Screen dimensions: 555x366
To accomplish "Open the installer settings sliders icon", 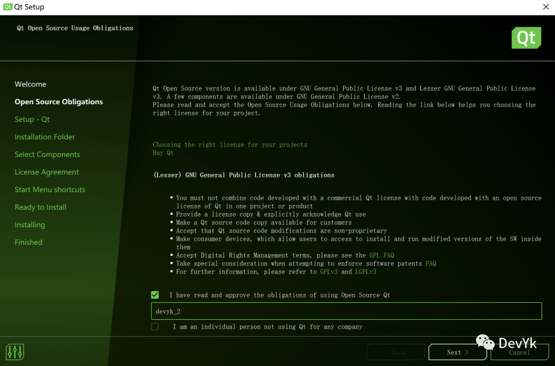I will pos(15,351).
